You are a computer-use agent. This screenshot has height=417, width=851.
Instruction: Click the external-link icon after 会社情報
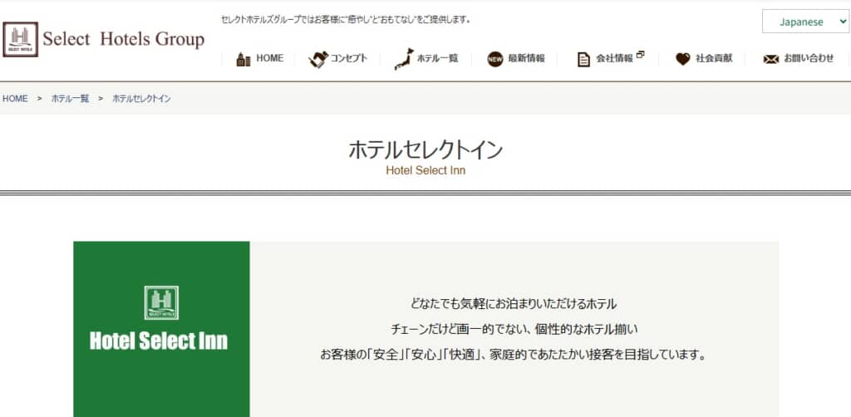(640, 56)
